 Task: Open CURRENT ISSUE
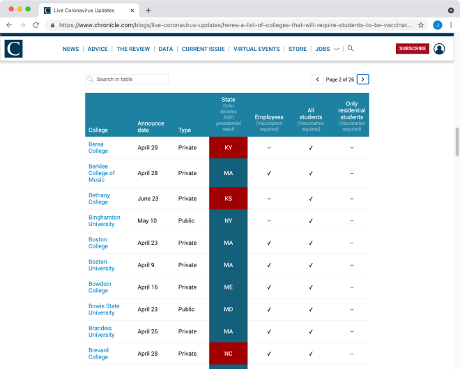coord(204,49)
